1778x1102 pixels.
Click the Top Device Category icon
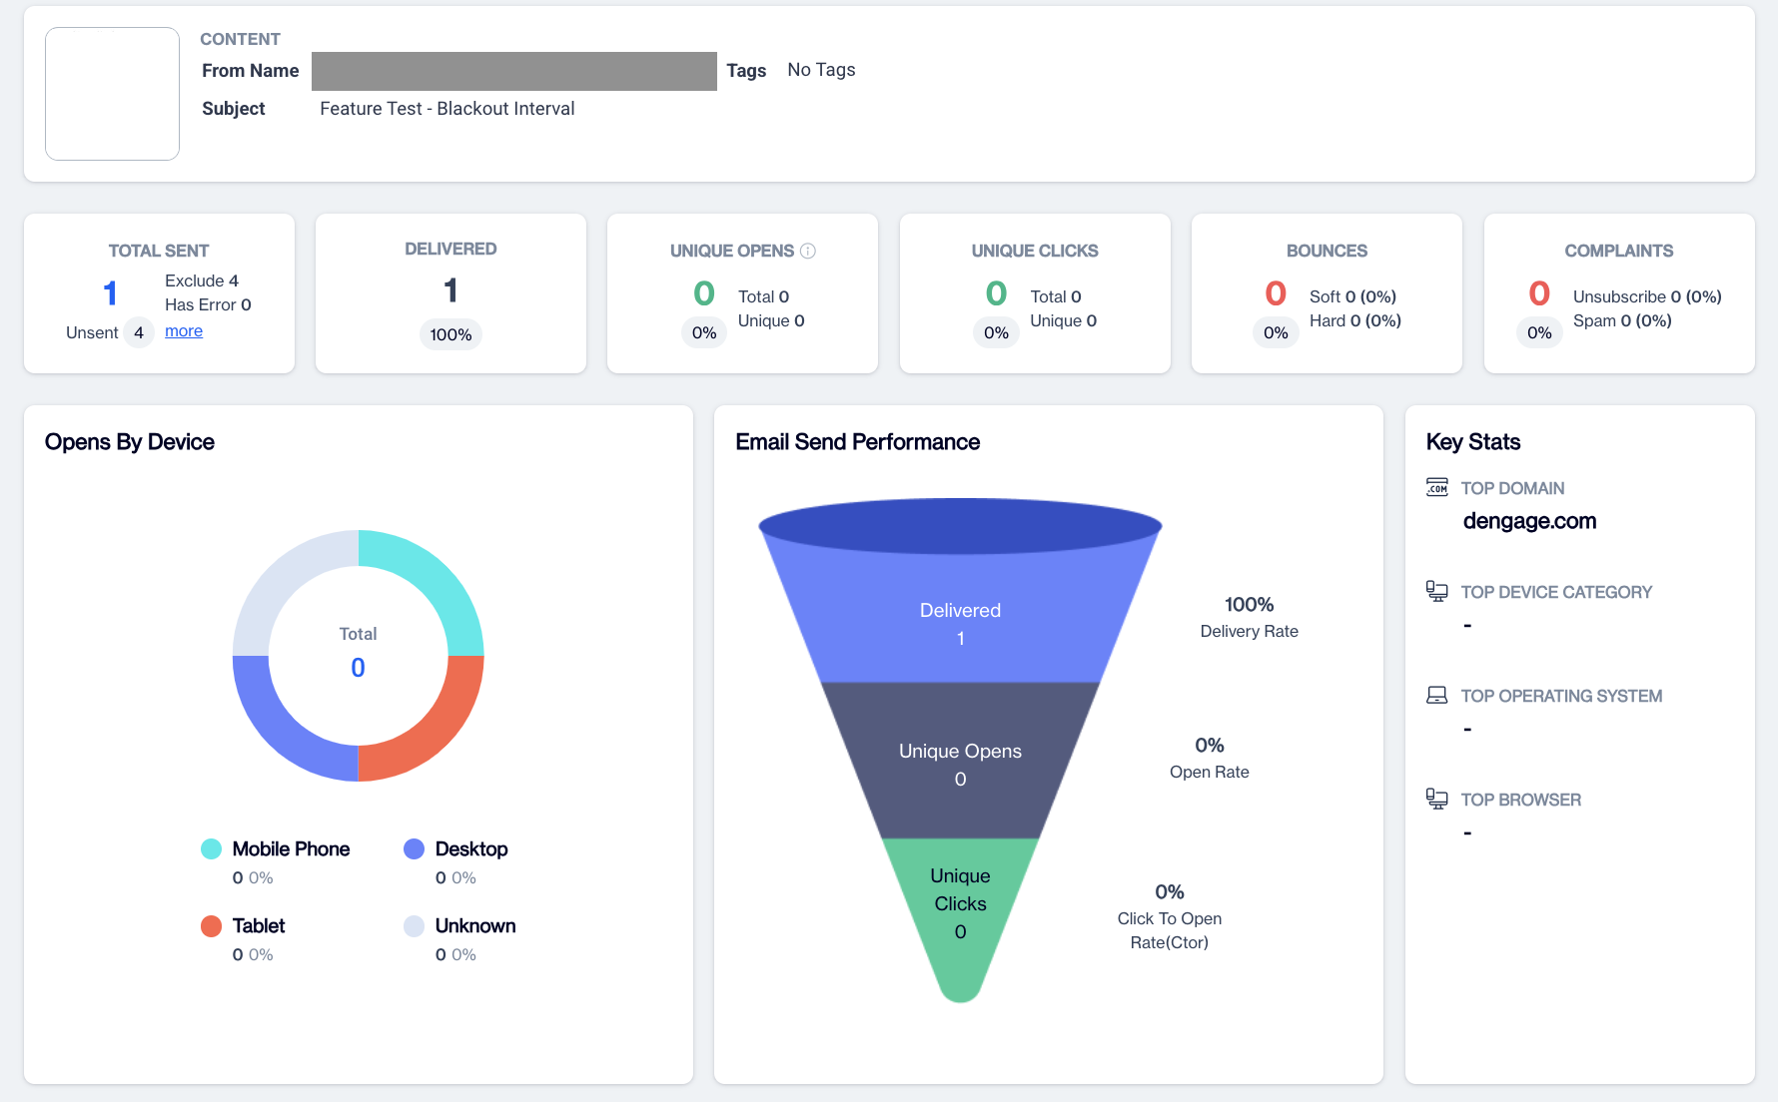(x=1437, y=591)
